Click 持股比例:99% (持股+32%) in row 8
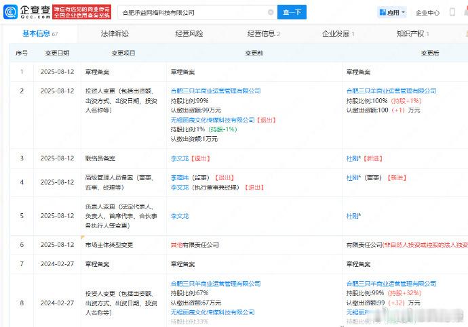The image size is (468, 327). point(384,293)
